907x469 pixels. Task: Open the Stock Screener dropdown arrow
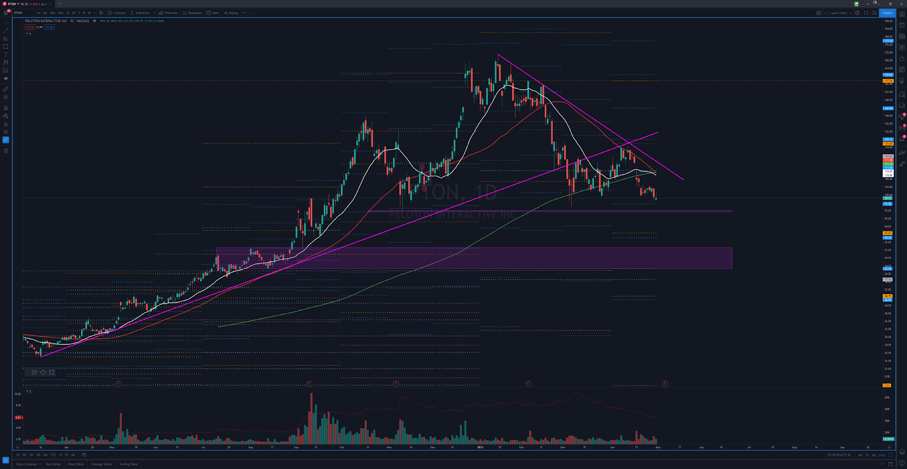tap(40, 464)
